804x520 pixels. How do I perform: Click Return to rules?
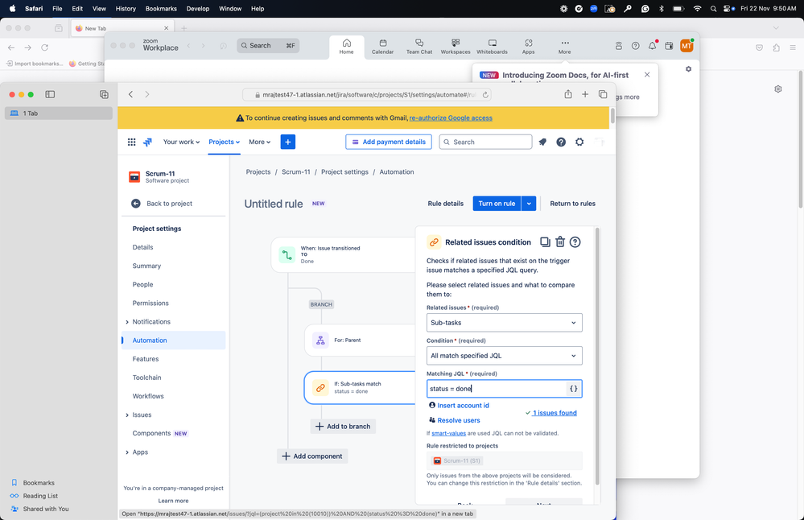(x=573, y=204)
